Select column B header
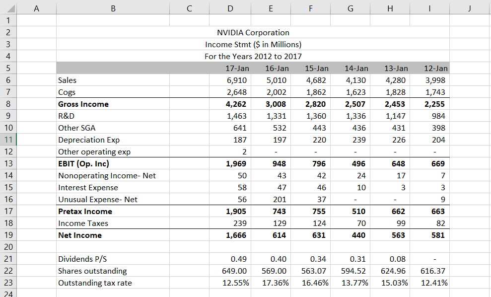The height and width of the screenshot is (297, 491). [113, 8]
